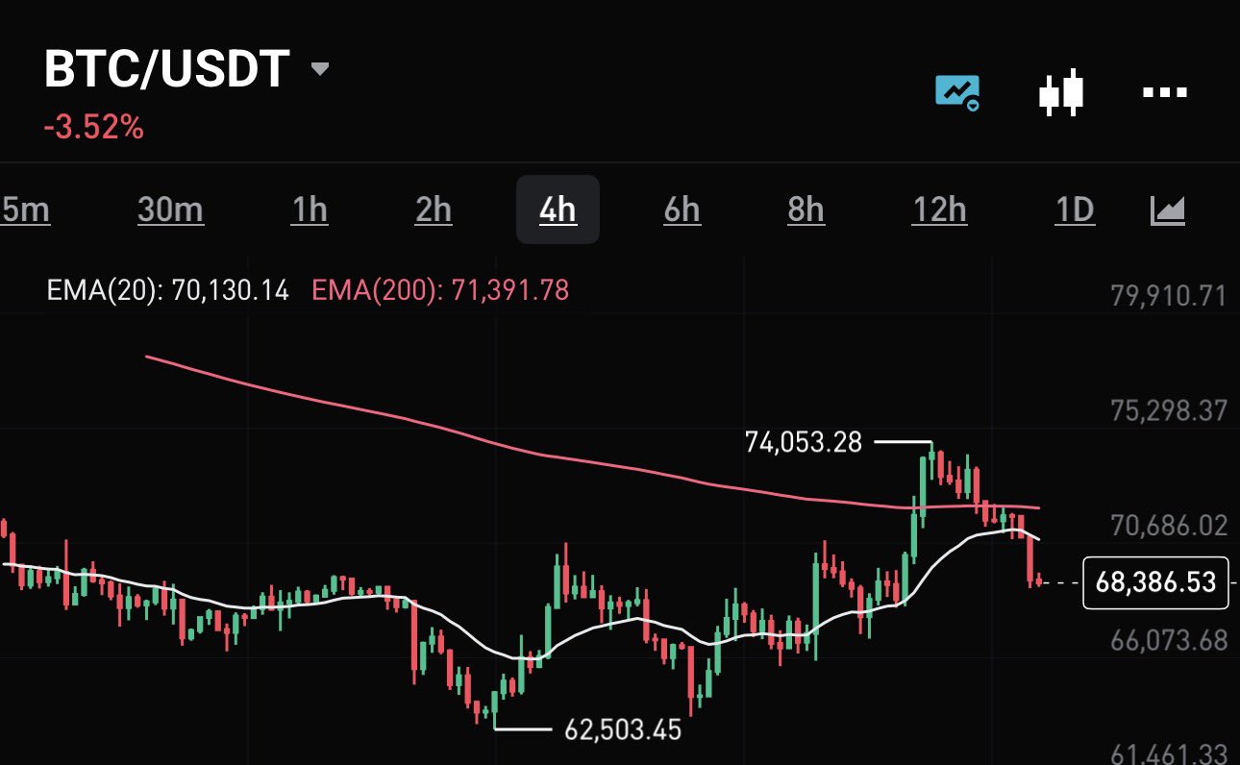Switch chart to 1h interval
The image size is (1240, 765).
[309, 210]
